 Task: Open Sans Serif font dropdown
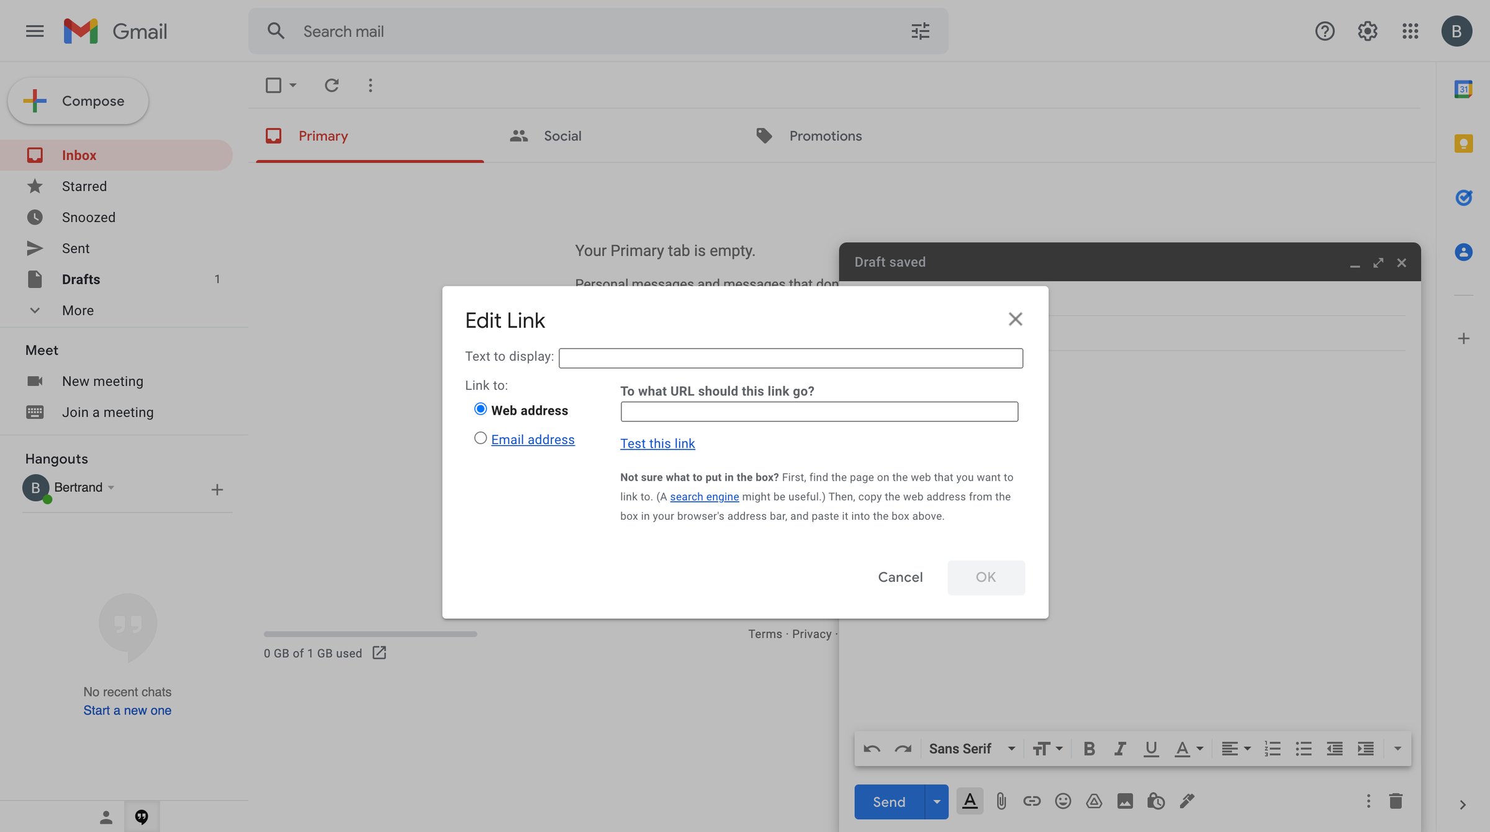pyautogui.click(x=972, y=749)
